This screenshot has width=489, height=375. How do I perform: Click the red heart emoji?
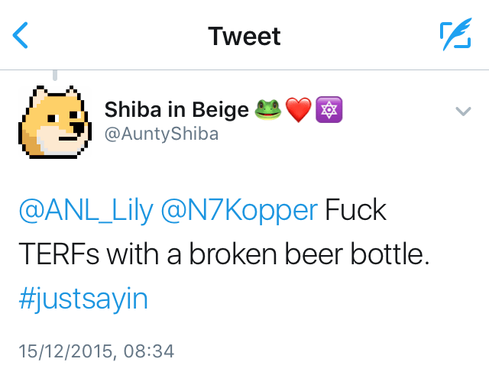299,110
